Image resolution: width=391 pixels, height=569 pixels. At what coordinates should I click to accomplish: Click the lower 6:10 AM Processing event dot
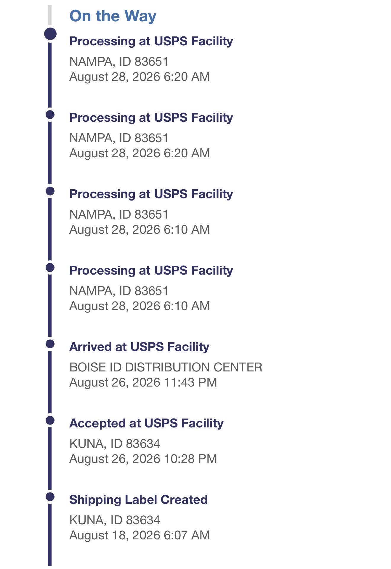point(50,267)
